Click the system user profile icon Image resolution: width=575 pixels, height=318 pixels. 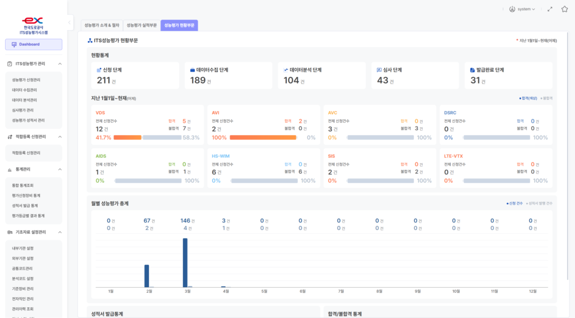[512, 9]
